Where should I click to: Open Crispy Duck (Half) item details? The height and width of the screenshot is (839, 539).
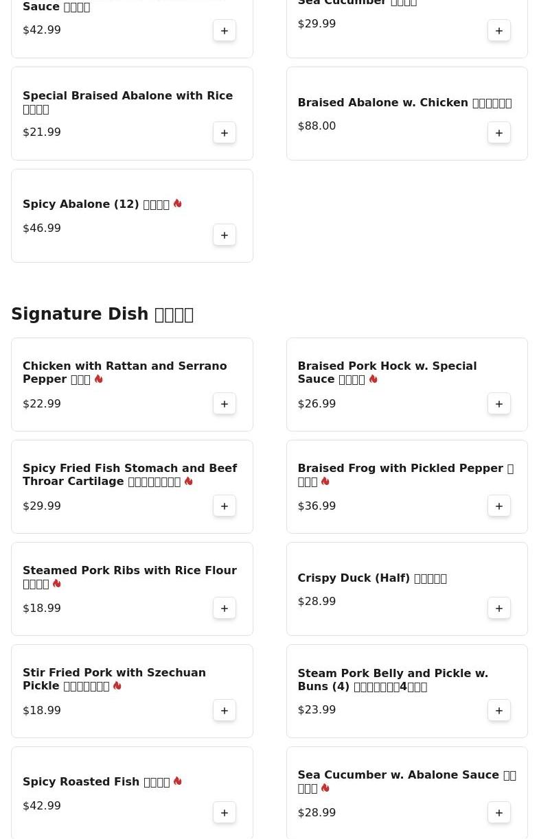point(371,578)
